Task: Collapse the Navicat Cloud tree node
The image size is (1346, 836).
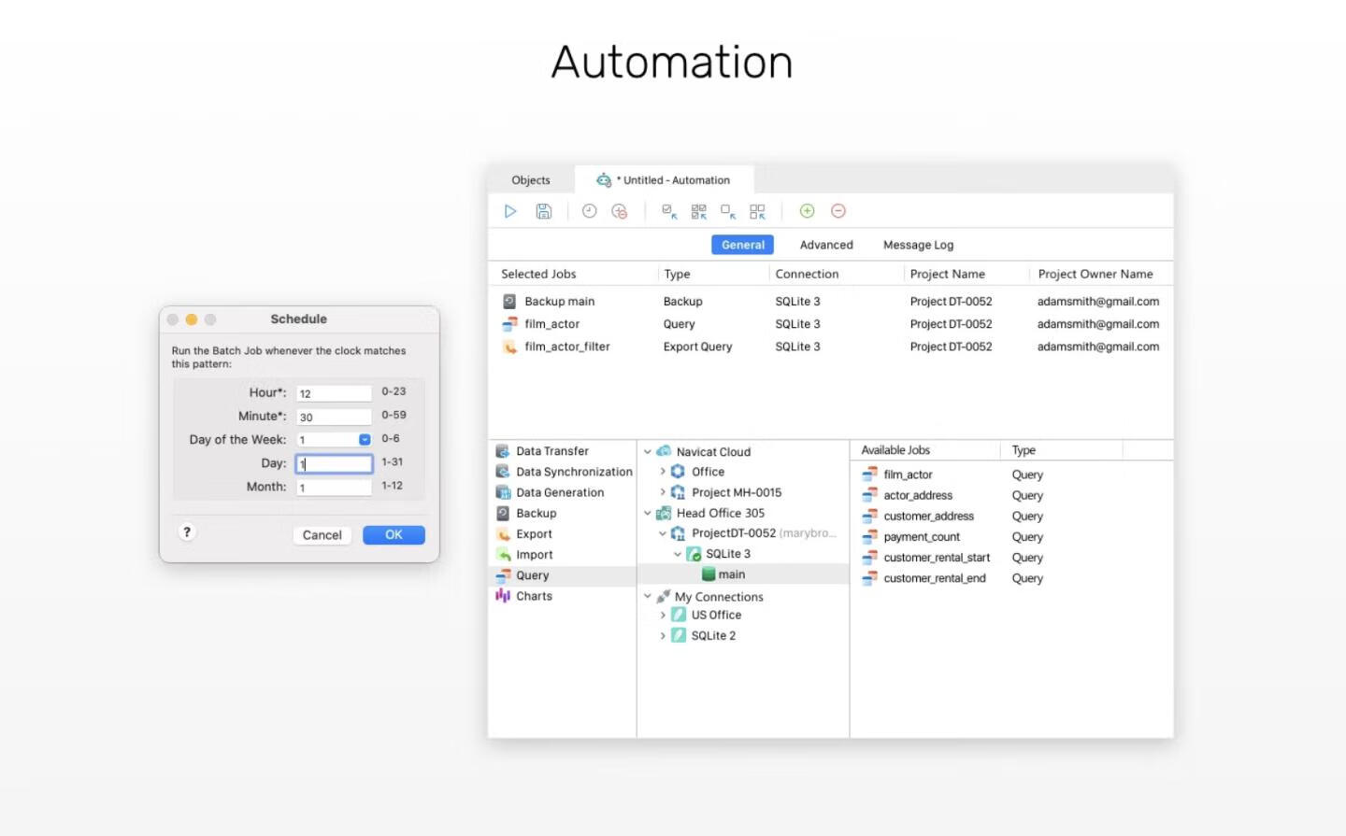Action: coord(647,451)
